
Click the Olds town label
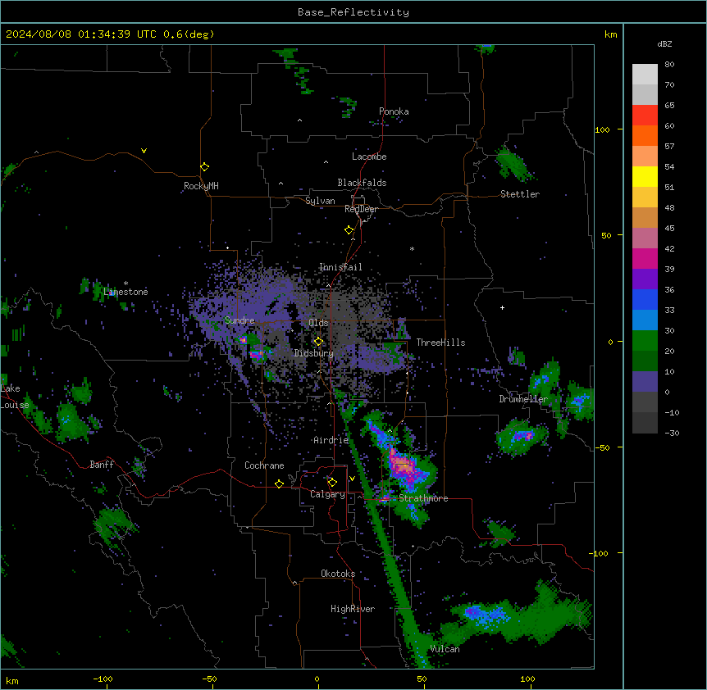click(x=318, y=323)
